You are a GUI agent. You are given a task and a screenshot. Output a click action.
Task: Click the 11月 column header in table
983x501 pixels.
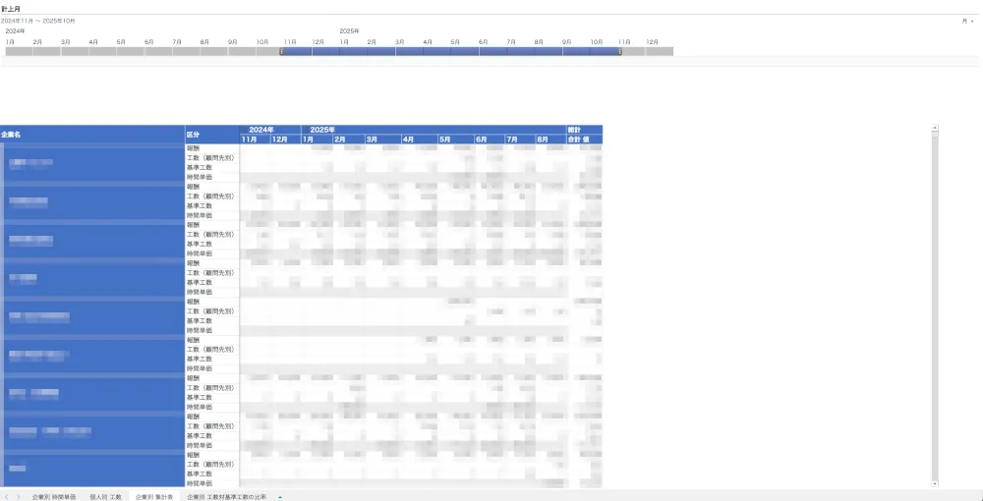[x=255, y=139]
